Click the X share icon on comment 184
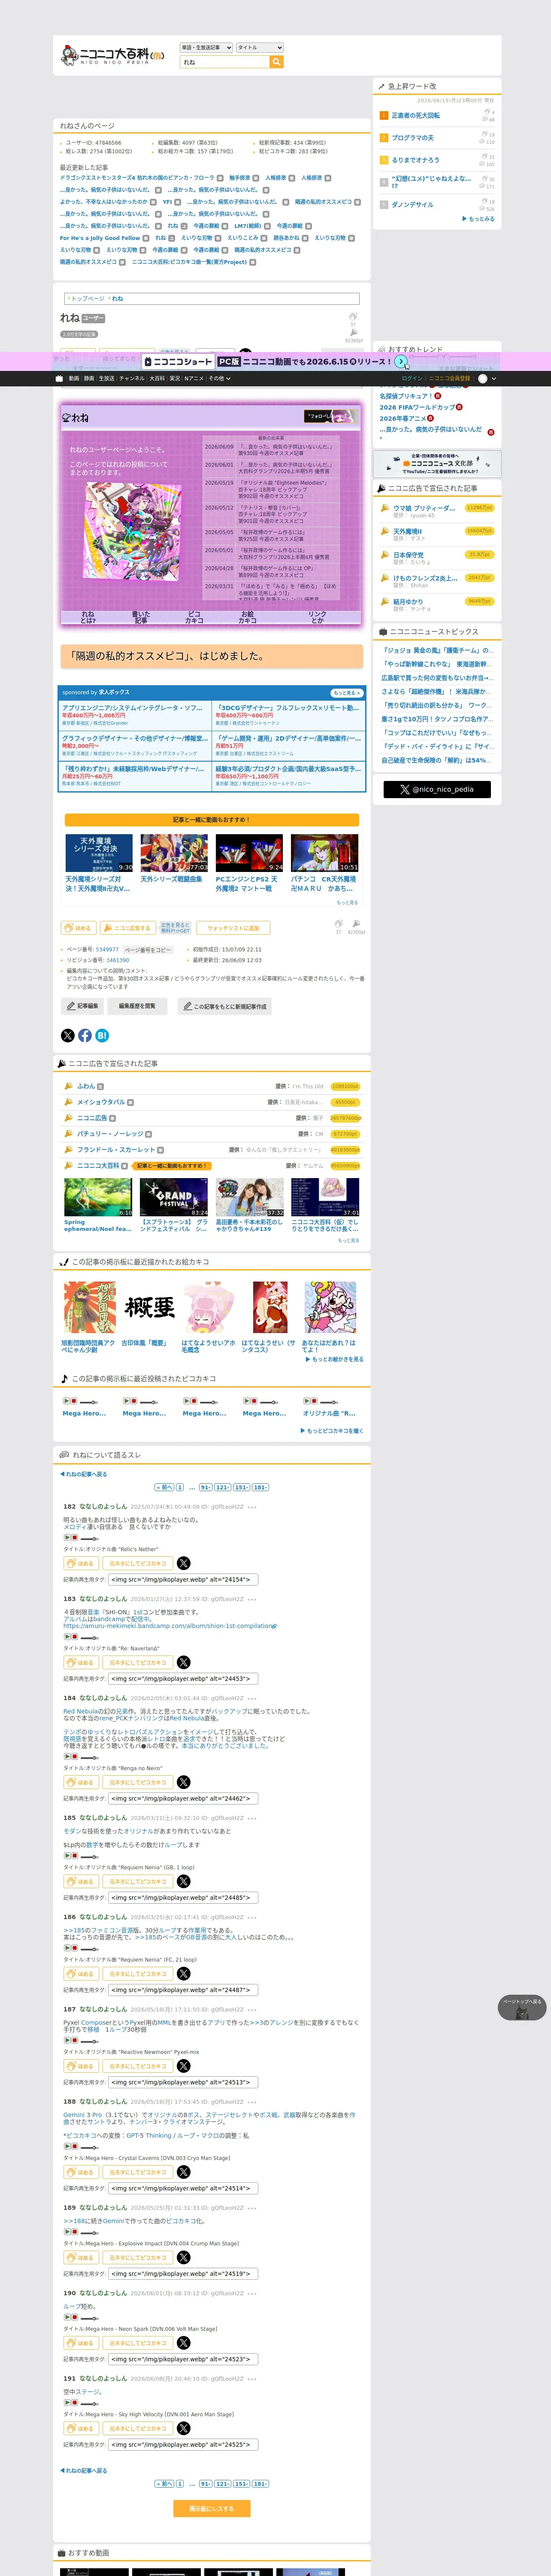The width and height of the screenshot is (551, 2576). point(184,1782)
